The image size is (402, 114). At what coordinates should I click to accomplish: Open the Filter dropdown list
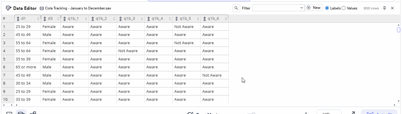pyautogui.click(x=278, y=8)
